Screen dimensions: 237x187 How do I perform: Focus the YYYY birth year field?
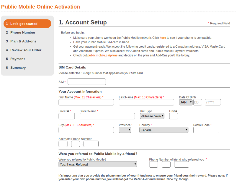213,102
